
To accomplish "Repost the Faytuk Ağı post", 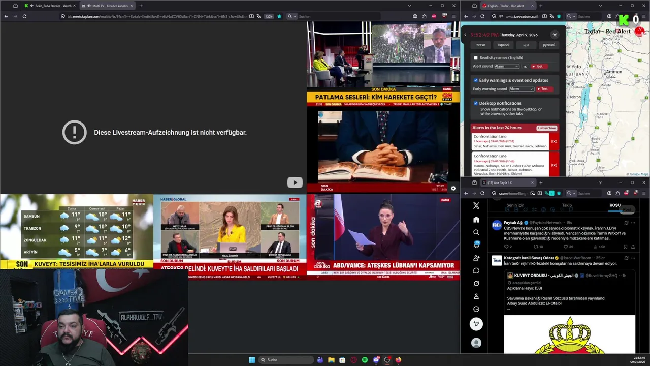I will [x=536, y=247].
